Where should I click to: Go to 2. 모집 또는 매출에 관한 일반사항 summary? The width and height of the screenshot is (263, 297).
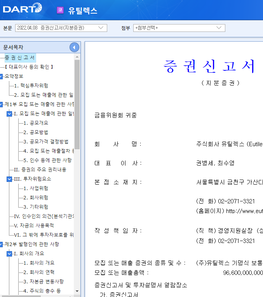pyautogui.click(x=44, y=95)
